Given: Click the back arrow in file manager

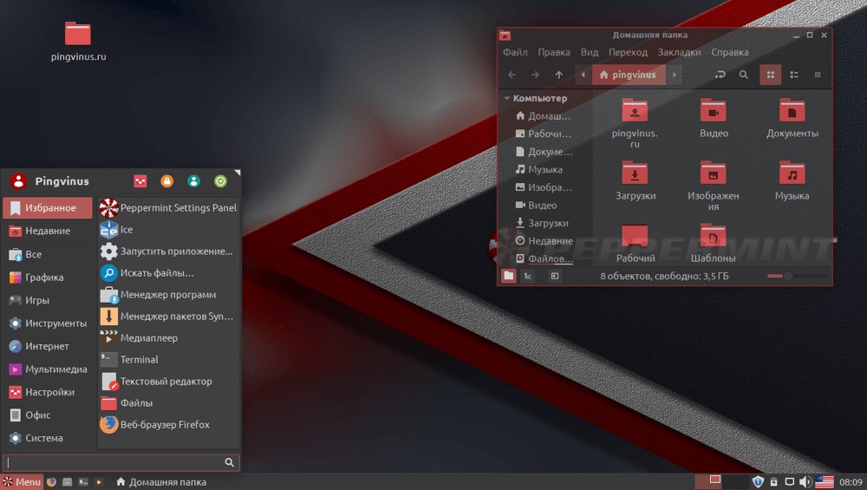Looking at the screenshot, I should [x=512, y=75].
